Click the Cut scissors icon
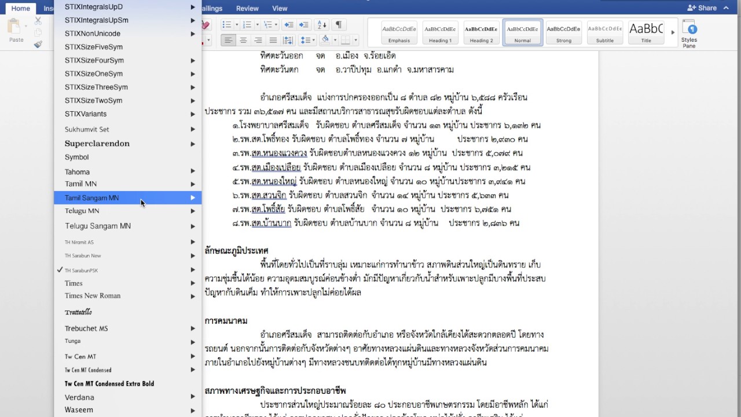Screen dimensions: 741x417 point(38,20)
